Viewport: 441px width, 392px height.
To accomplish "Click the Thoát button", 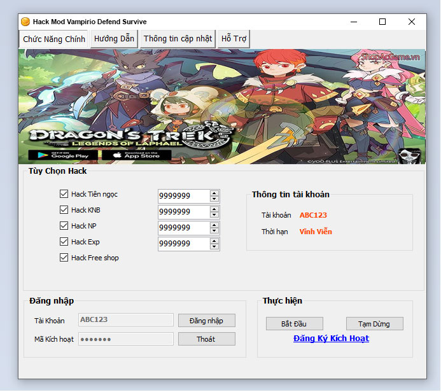I will (206, 339).
